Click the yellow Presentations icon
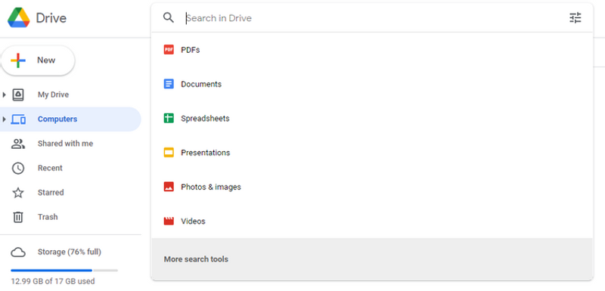The image size is (605, 291). click(169, 153)
